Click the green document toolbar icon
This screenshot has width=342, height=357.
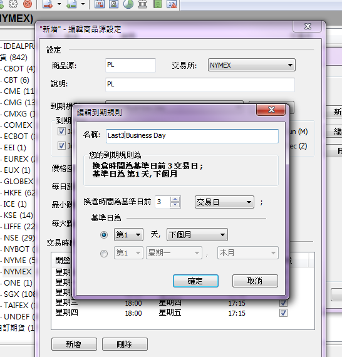[157, 4]
